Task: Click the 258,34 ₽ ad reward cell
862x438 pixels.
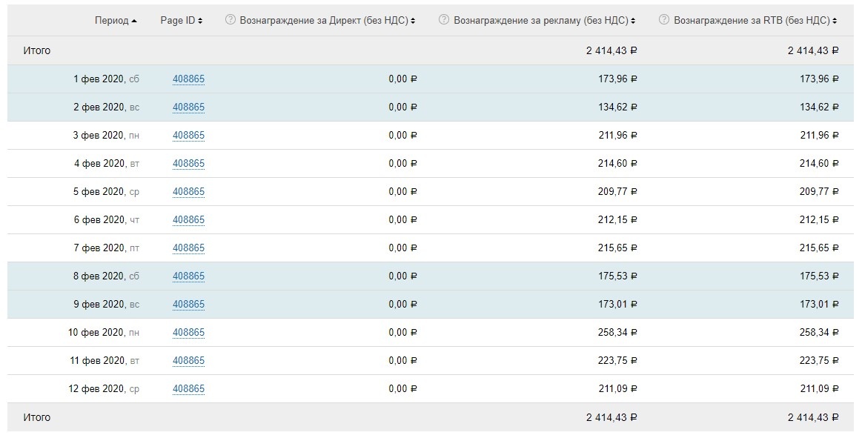Action: click(x=617, y=333)
